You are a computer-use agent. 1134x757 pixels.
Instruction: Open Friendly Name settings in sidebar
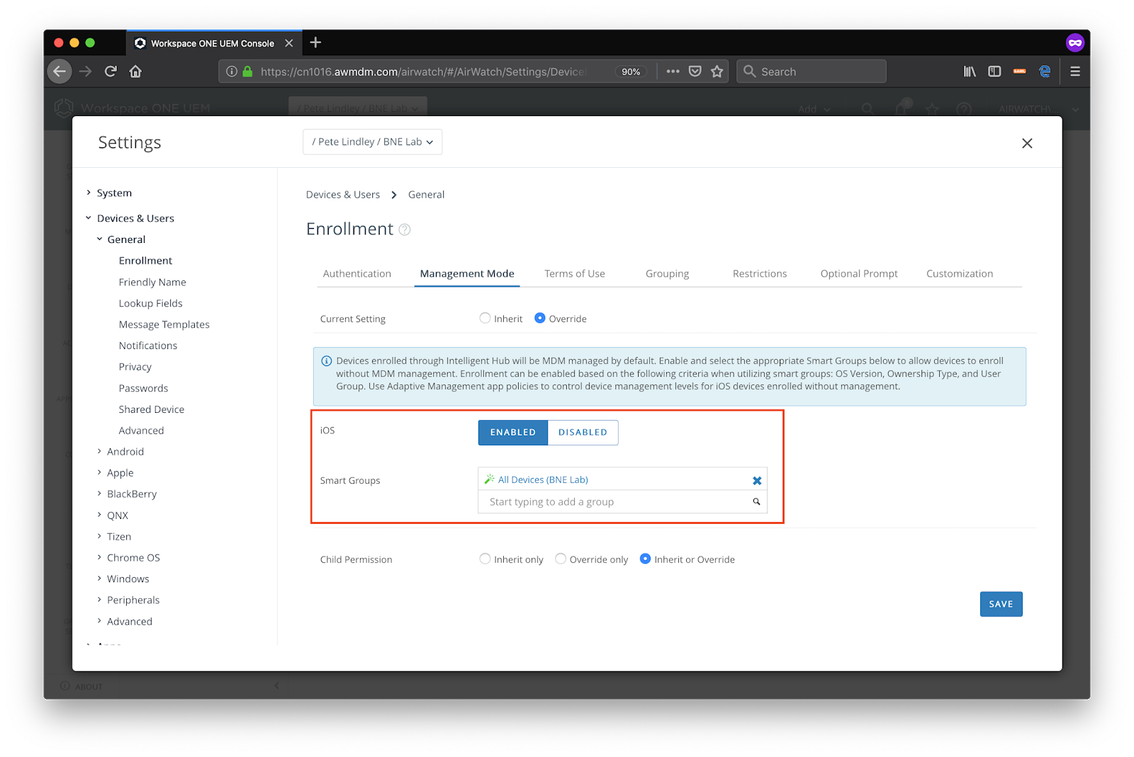pyautogui.click(x=152, y=282)
